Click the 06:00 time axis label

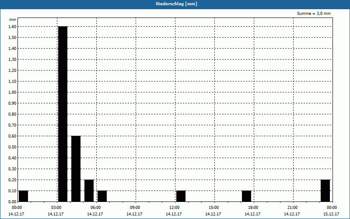(x=95, y=208)
